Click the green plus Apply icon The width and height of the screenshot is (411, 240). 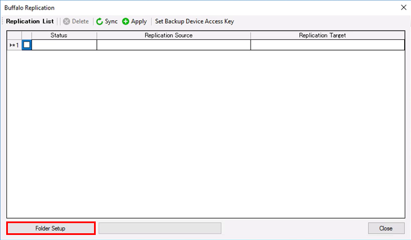126,21
